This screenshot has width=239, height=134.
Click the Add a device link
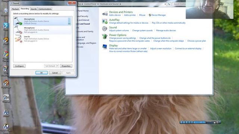point(115,15)
